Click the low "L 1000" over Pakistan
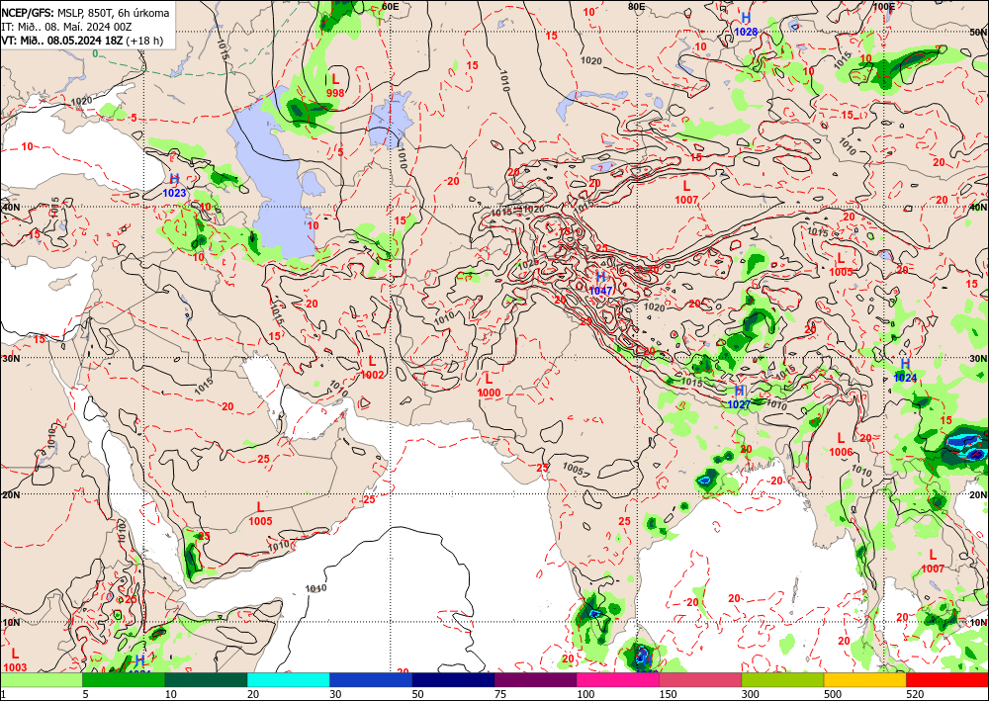 pyautogui.click(x=489, y=386)
